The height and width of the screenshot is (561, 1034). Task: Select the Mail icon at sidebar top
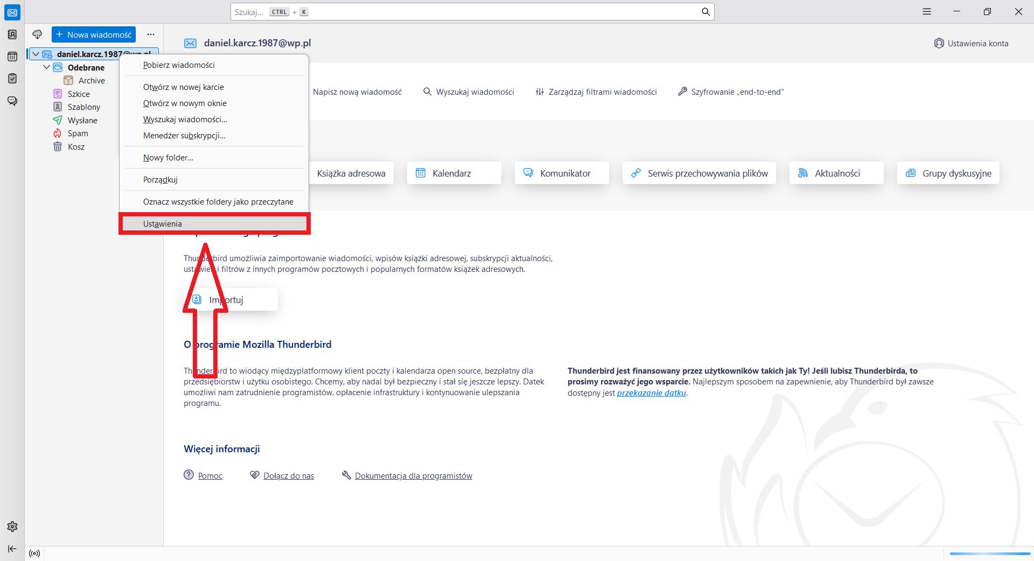click(x=12, y=12)
